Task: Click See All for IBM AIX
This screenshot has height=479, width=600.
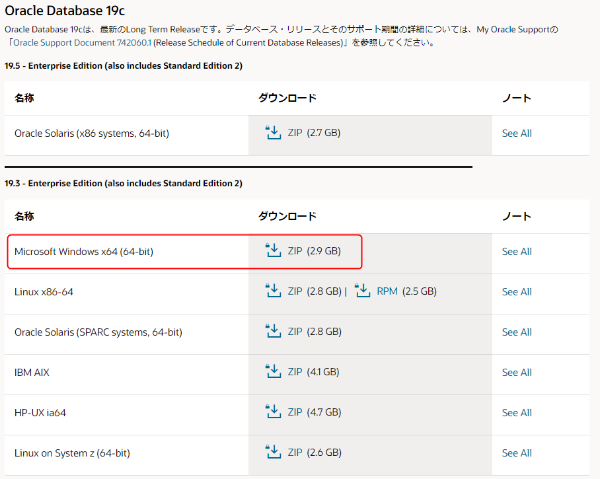Action: [x=516, y=371]
